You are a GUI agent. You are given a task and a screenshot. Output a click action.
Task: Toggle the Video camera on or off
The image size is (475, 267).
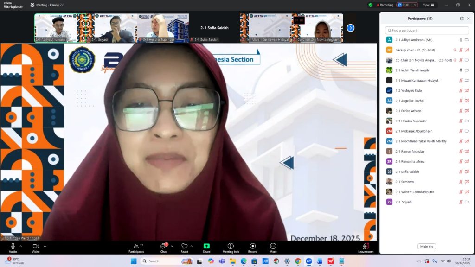(x=35, y=246)
